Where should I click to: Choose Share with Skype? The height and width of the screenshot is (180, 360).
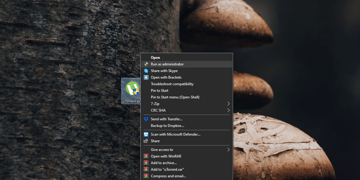coord(187,71)
